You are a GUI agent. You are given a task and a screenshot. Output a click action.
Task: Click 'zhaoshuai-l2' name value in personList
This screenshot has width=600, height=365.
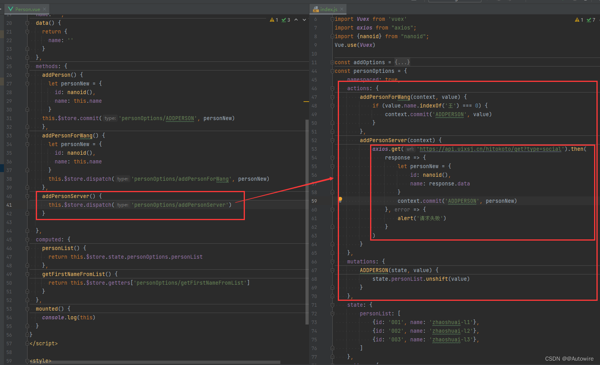451,331
